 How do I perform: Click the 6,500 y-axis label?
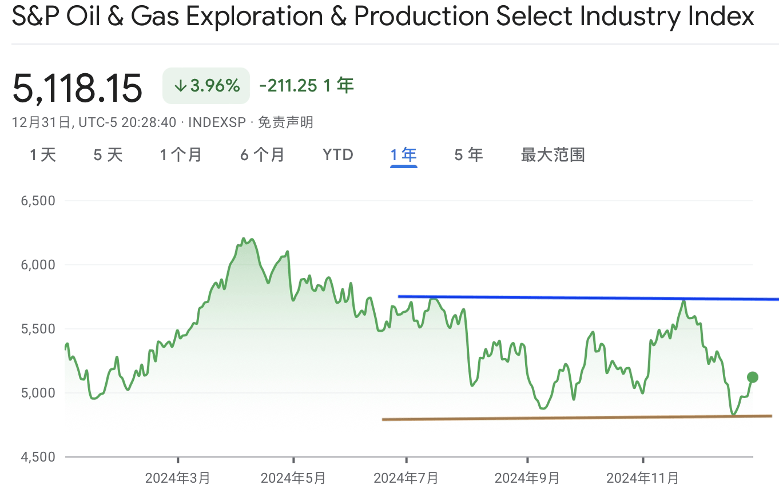pyautogui.click(x=39, y=201)
